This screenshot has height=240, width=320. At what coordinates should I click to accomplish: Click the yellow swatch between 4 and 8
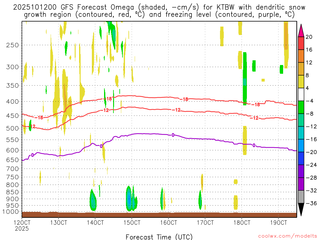click(x=301, y=82)
